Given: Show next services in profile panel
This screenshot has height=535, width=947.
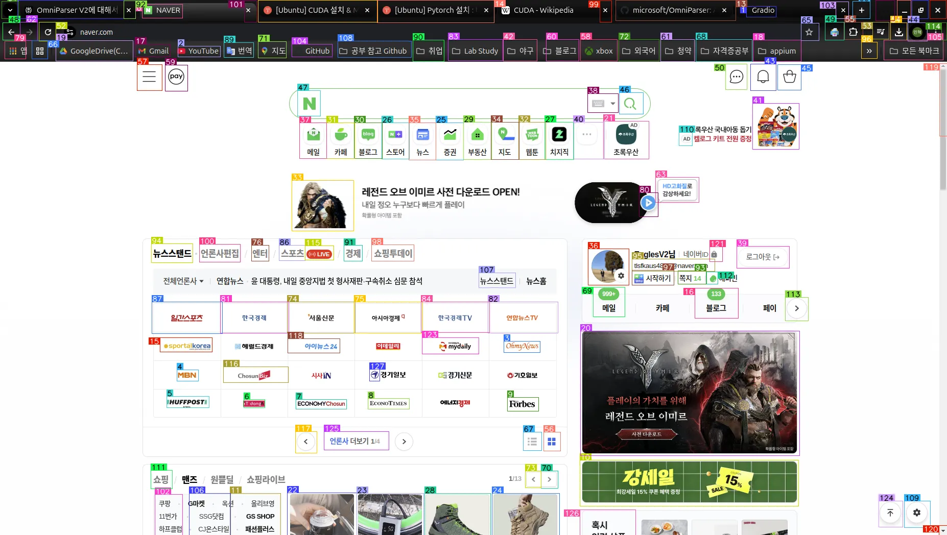Looking at the screenshot, I should 797,308.
